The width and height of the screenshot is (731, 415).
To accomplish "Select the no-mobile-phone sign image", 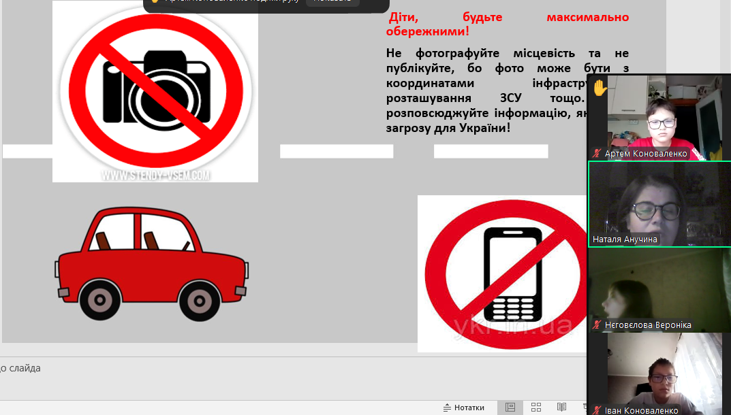I will click(x=502, y=274).
